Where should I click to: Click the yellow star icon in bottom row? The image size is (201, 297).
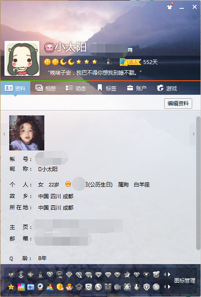(11, 287)
